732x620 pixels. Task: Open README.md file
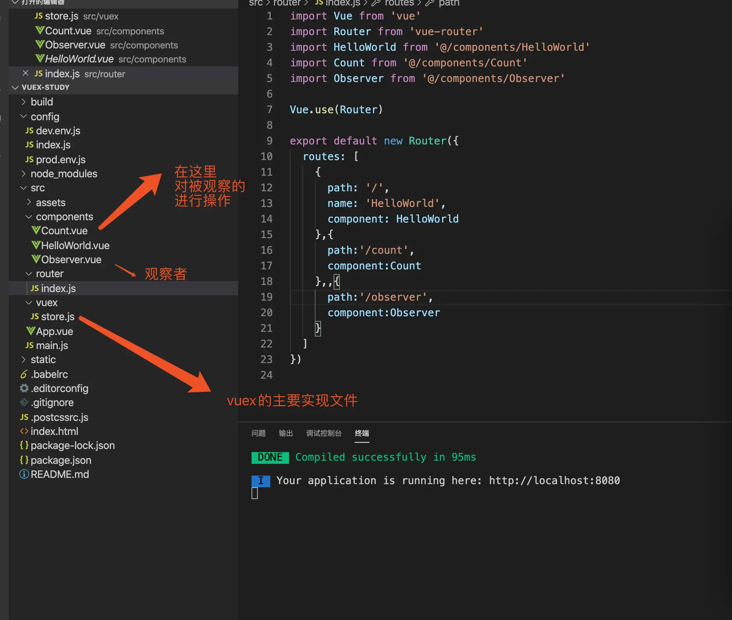click(x=60, y=474)
